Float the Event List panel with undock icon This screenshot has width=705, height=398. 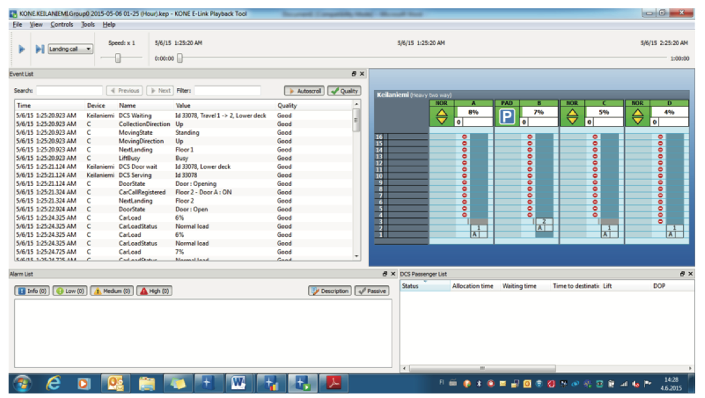pos(354,74)
